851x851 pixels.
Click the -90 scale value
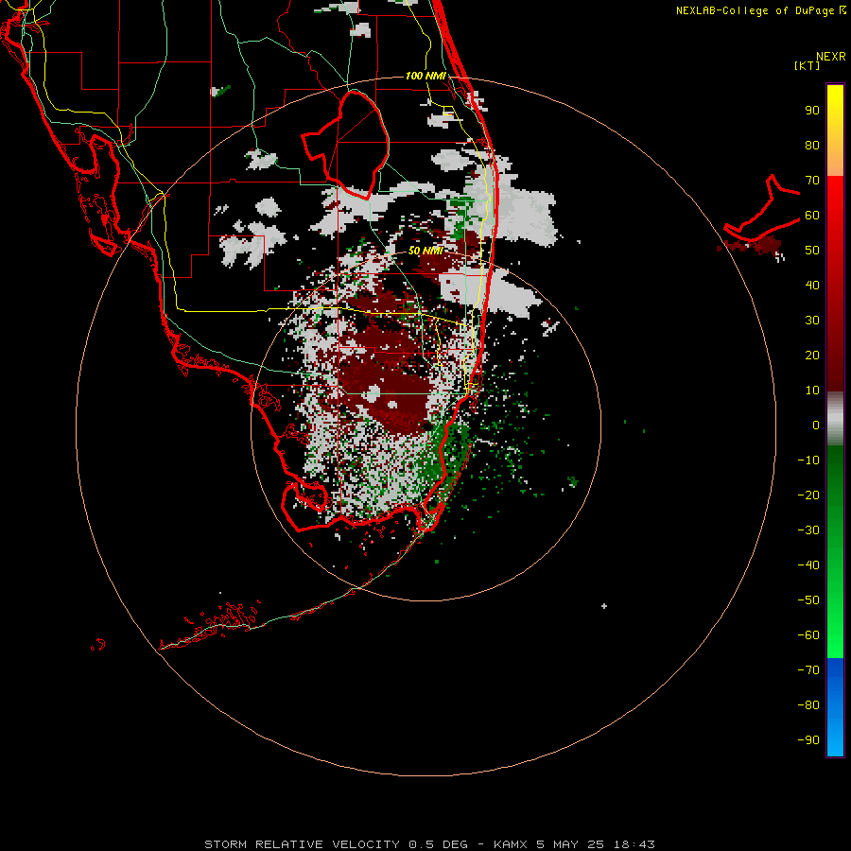coord(808,740)
